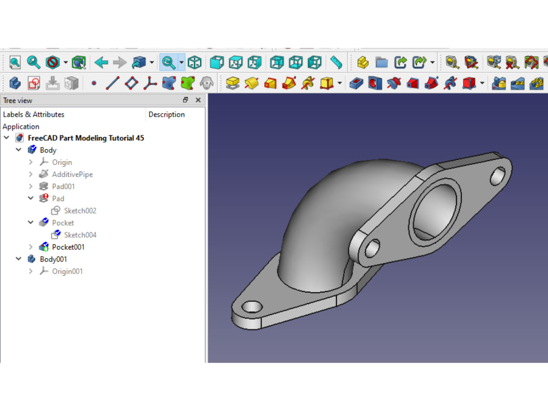
Task: Click the Description column header
Action: coord(167,114)
